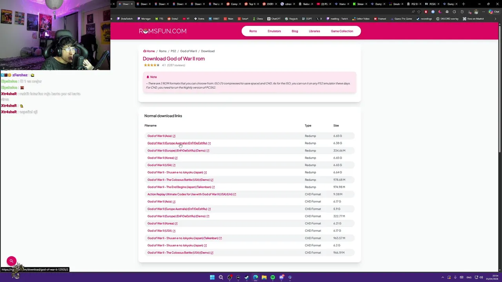Open the DISCORD overlay bookmark
Screen dimensions: 502x282
[x=447, y=19]
